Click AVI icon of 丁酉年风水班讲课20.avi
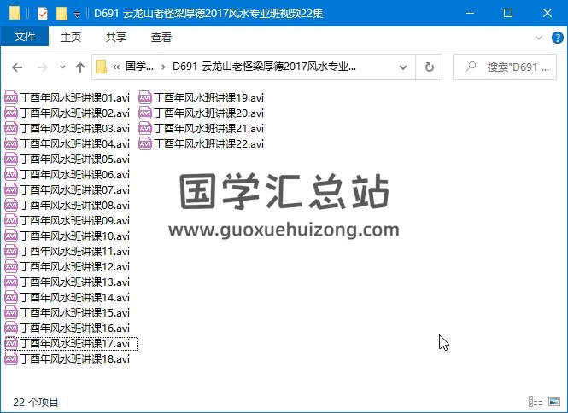Viewport: 568px width, 413px height. pos(145,113)
